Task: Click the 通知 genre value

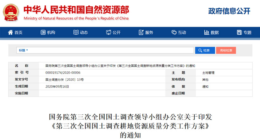Action: (x=205, y=87)
